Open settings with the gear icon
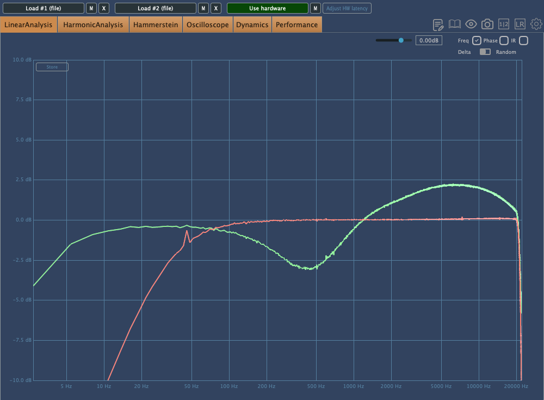Viewport: 544px width, 400px height. (536, 24)
